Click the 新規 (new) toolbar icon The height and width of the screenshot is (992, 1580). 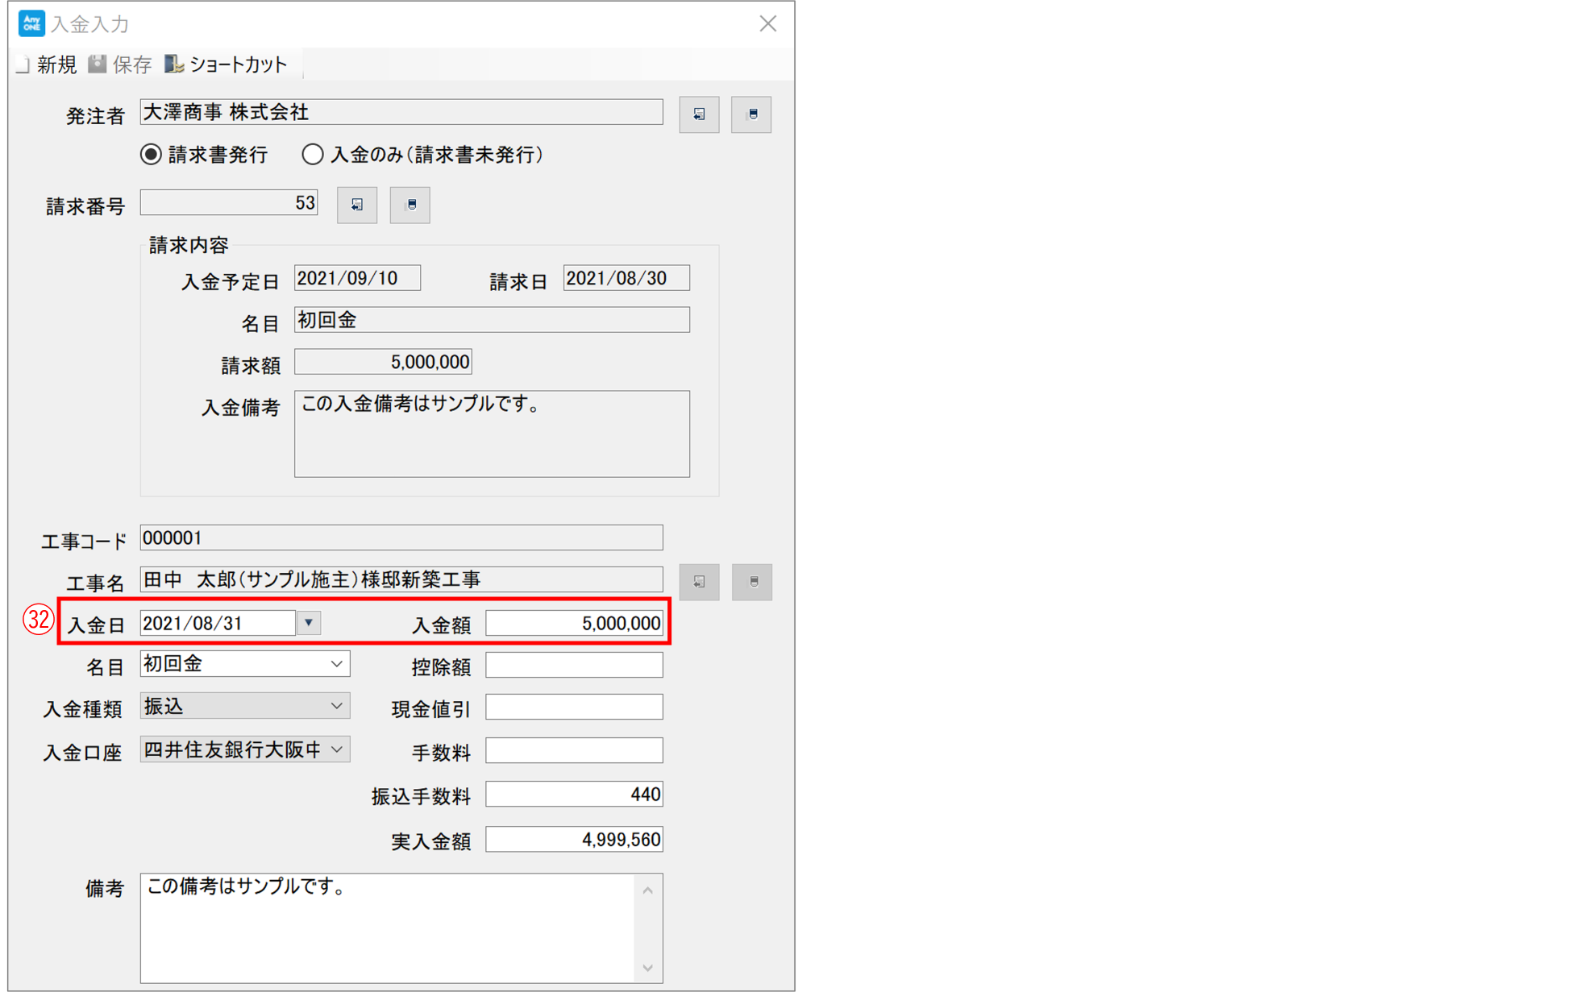pyautogui.click(x=47, y=64)
